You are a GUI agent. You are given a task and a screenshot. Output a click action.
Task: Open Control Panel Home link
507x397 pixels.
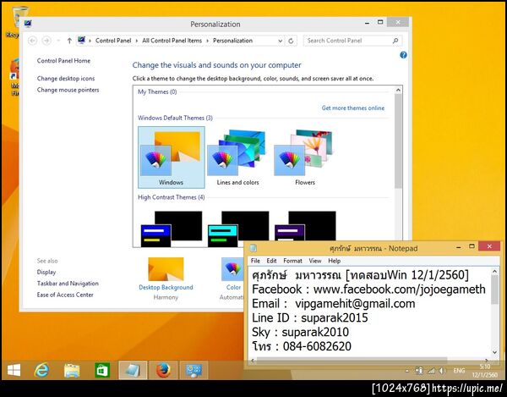tap(63, 61)
